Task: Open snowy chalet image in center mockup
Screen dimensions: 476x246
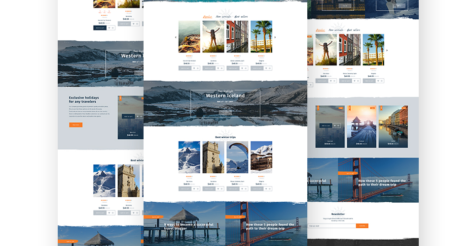Action: pyautogui.click(x=261, y=157)
